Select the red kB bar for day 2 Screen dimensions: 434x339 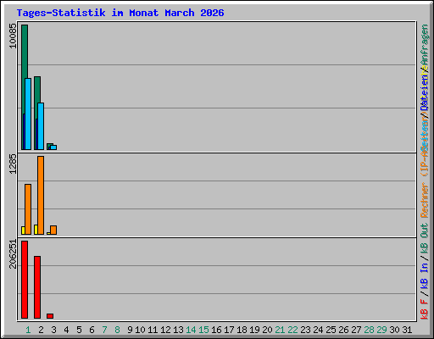(37, 287)
